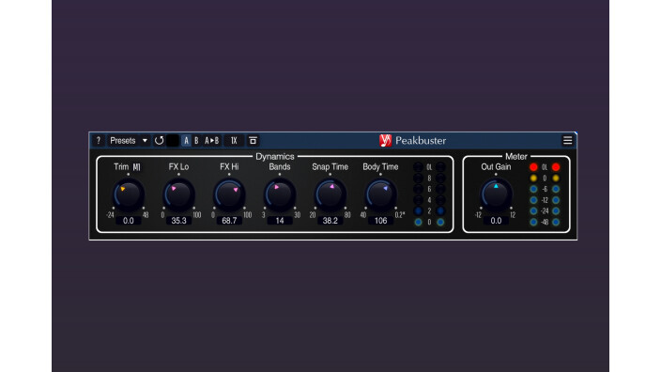
Task: Open the hamburger menu icon
Action: coord(567,140)
